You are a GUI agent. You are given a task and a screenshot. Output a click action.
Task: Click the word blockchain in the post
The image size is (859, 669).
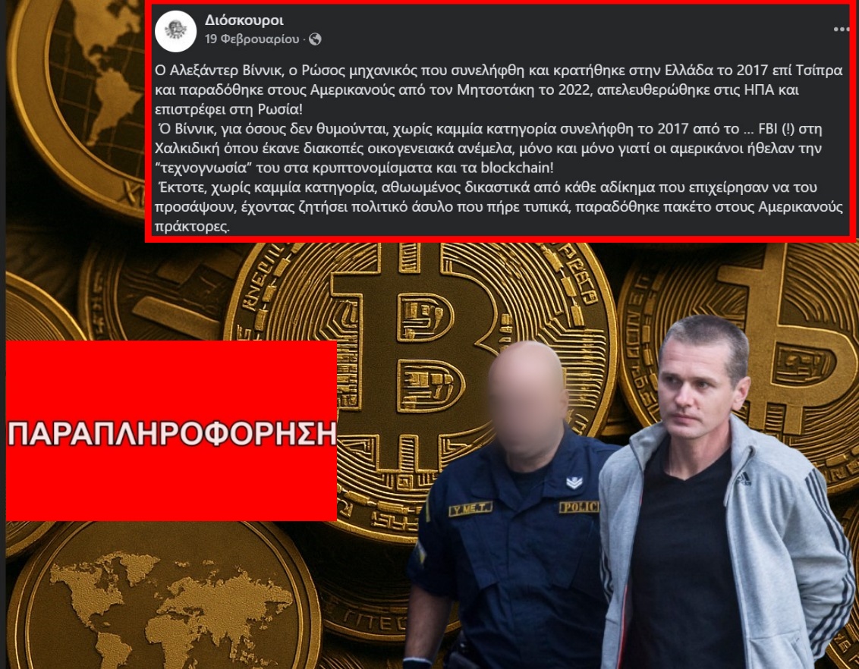coord(517,168)
